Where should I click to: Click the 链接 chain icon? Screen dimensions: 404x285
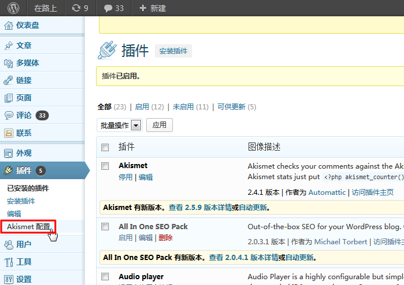pyautogui.click(x=9, y=80)
